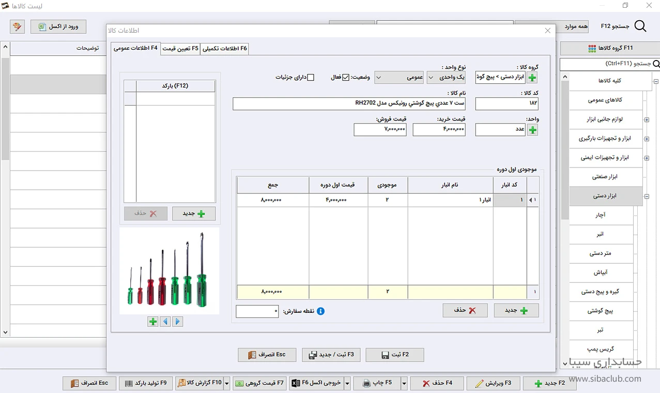Click green plus next to واحد unit field
Image resolution: width=660 pixels, height=393 pixels.
click(x=532, y=129)
